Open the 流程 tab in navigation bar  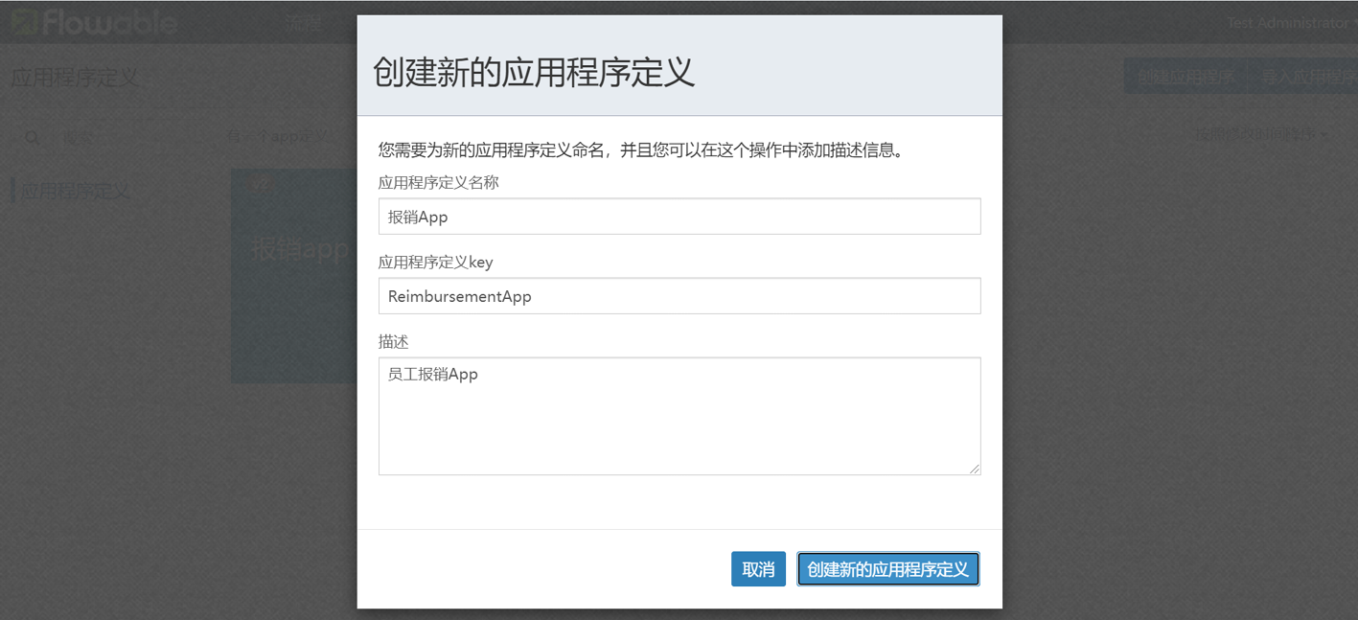point(304,22)
